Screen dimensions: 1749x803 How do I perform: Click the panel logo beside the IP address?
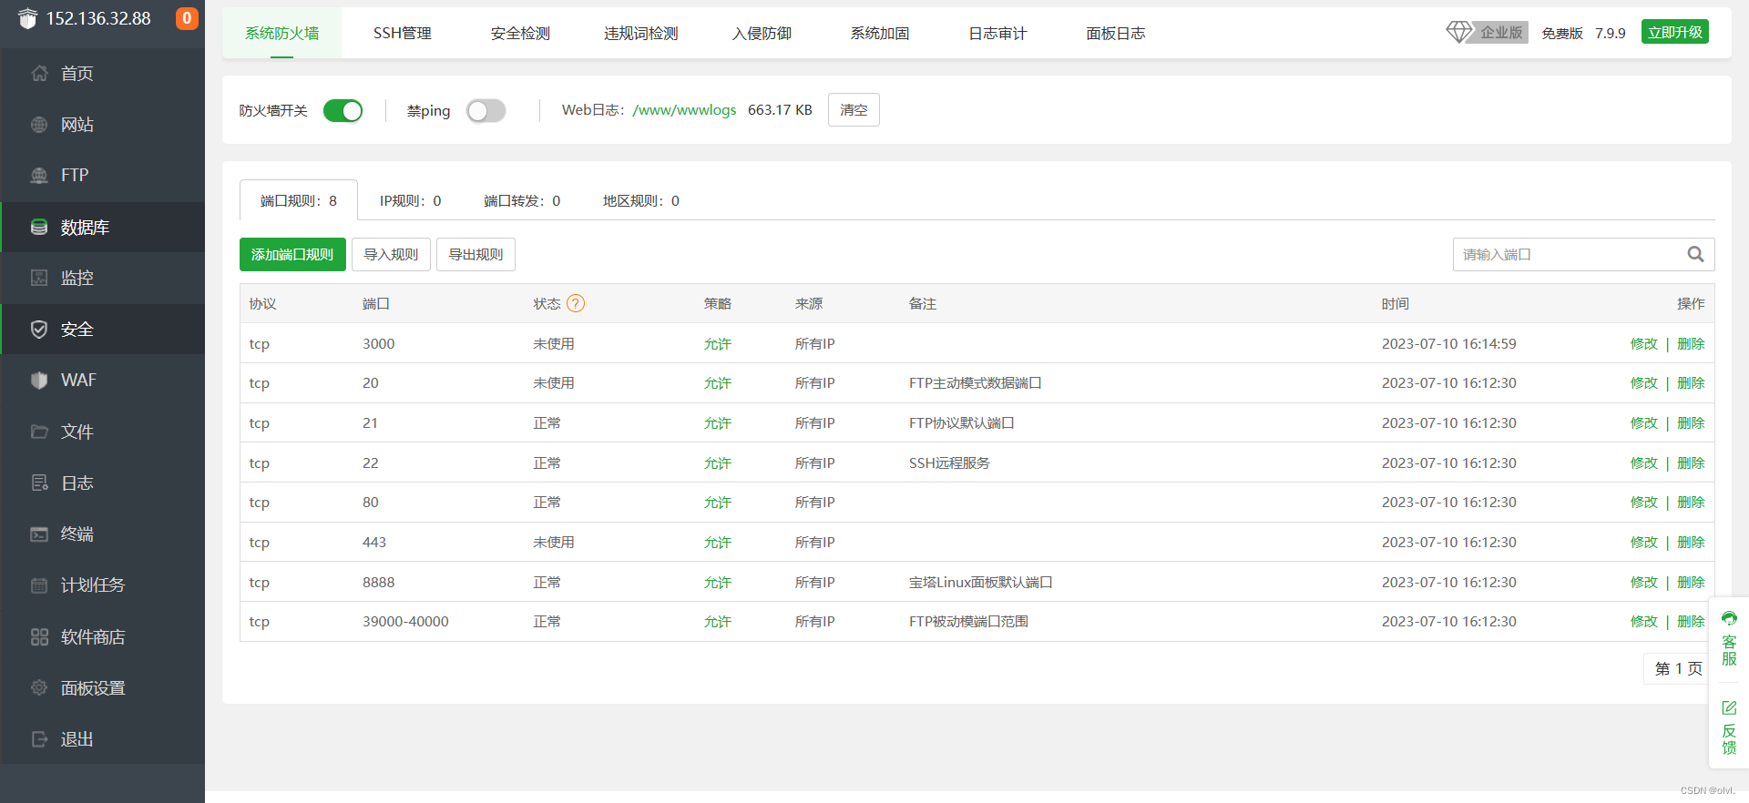click(28, 18)
